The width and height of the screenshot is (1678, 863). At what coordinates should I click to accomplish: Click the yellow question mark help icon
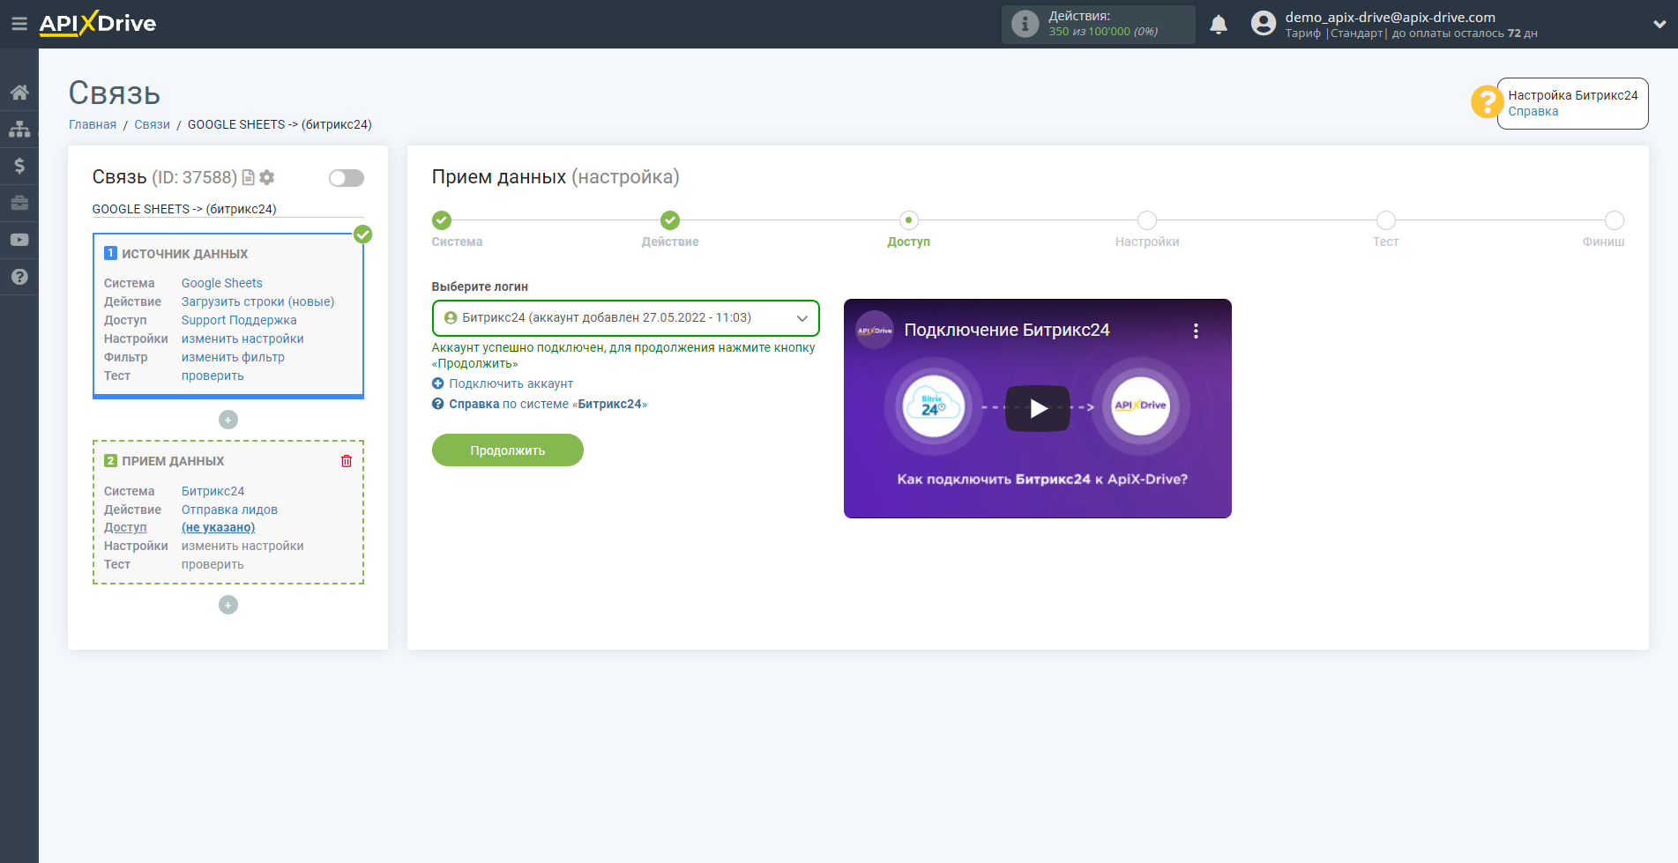pos(1487,101)
